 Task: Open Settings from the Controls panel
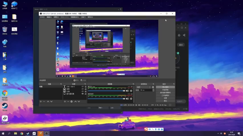pos(165,98)
